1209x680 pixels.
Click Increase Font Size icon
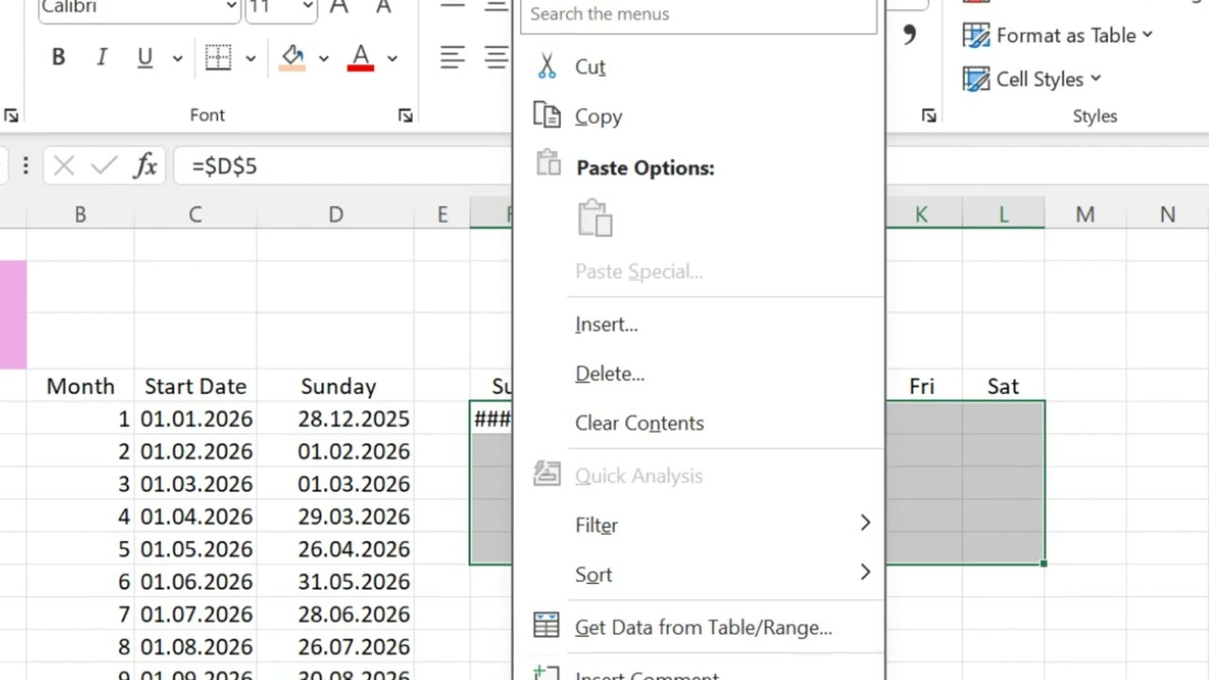339,8
